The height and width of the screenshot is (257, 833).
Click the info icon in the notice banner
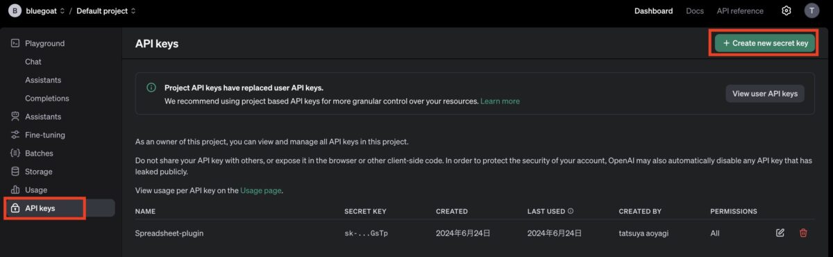pyautogui.click(x=151, y=88)
